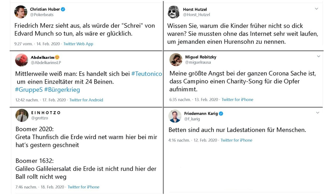The height and width of the screenshot is (195, 335).
Task: Open tweet options chevron for Friedemann Karig
Action: click(x=318, y=113)
